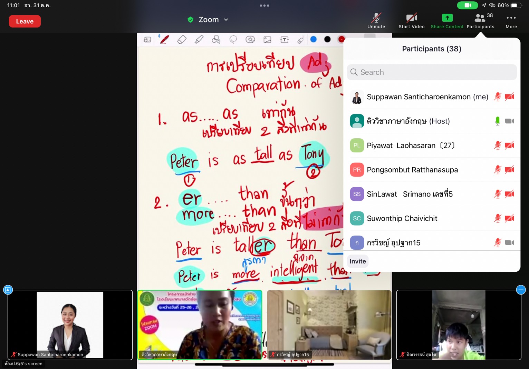This screenshot has height=369, width=529.
Task: Pick the blue color swatch
Action: click(x=314, y=39)
